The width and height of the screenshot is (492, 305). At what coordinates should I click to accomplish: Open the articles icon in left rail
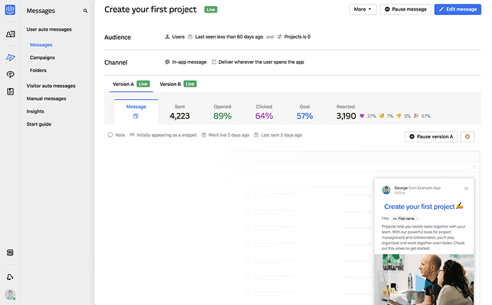[x=10, y=92]
